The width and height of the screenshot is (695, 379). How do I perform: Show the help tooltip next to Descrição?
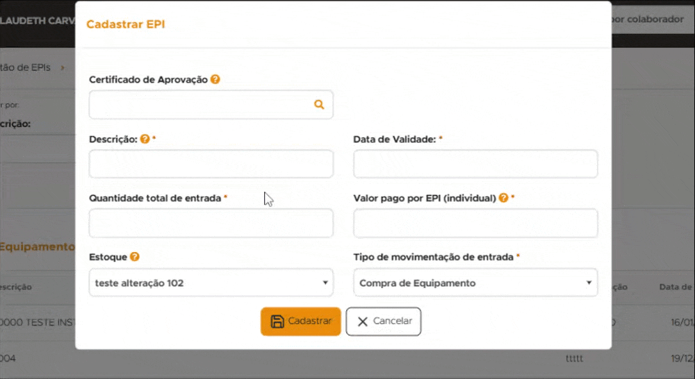point(145,139)
